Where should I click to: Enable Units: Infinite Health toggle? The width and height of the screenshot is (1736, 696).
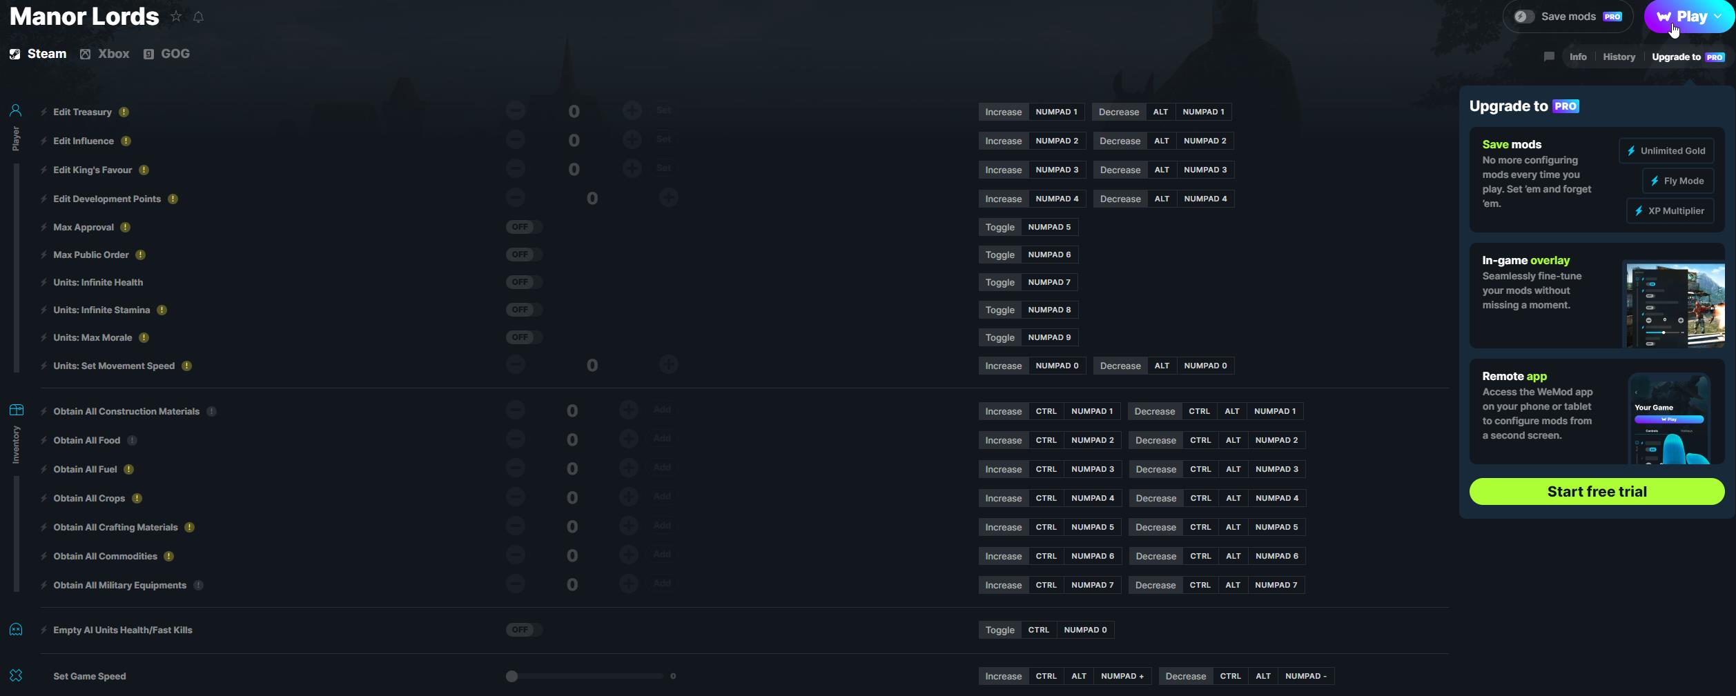524,282
